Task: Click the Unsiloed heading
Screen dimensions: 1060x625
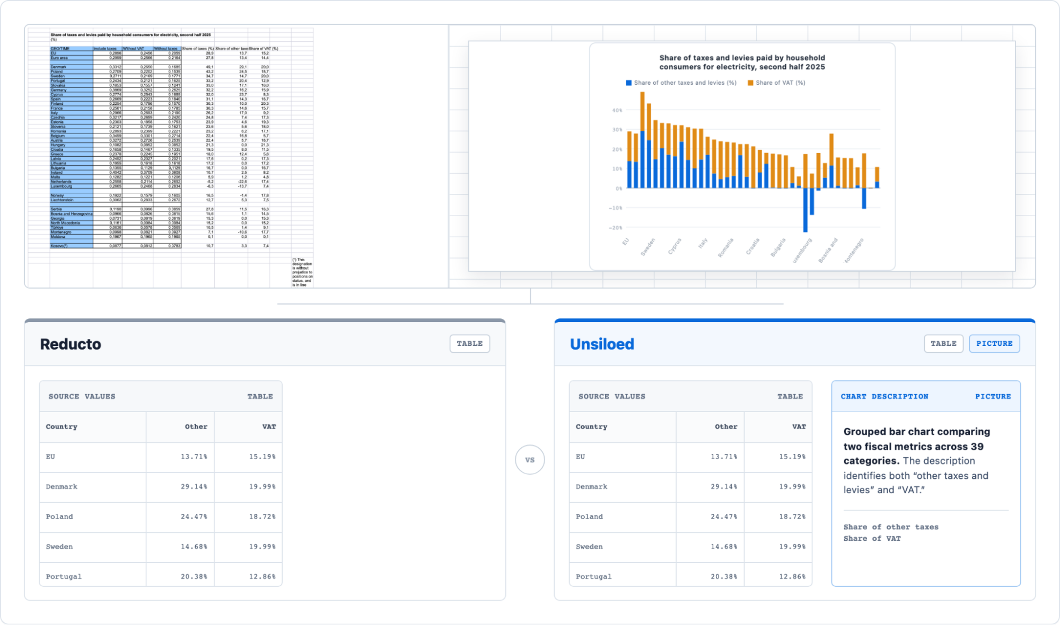Action: (602, 344)
